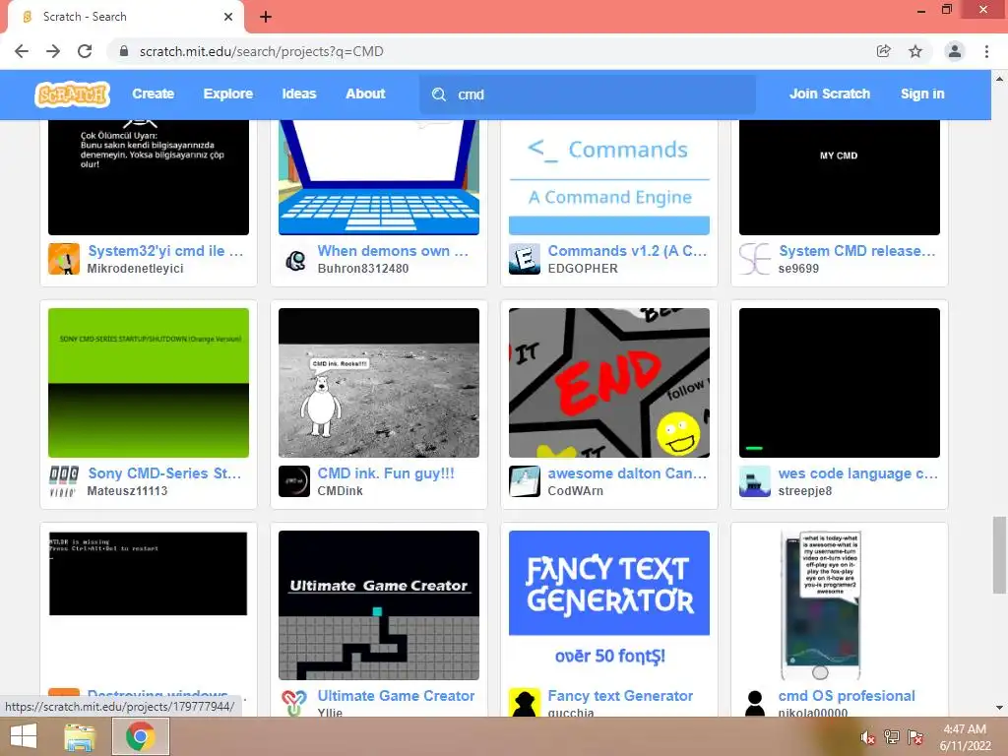
Task: Click CMDink's avatar icon
Action: click(x=294, y=481)
